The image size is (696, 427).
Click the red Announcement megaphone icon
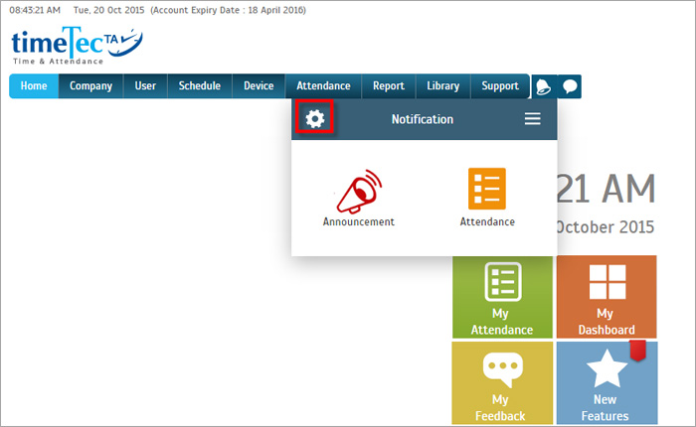(359, 191)
